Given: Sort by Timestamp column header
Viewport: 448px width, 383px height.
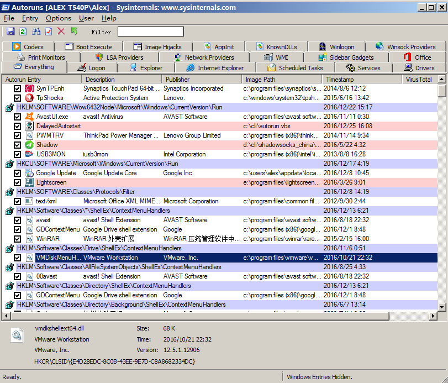Looking at the screenshot, I should click(x=362, y=80).
